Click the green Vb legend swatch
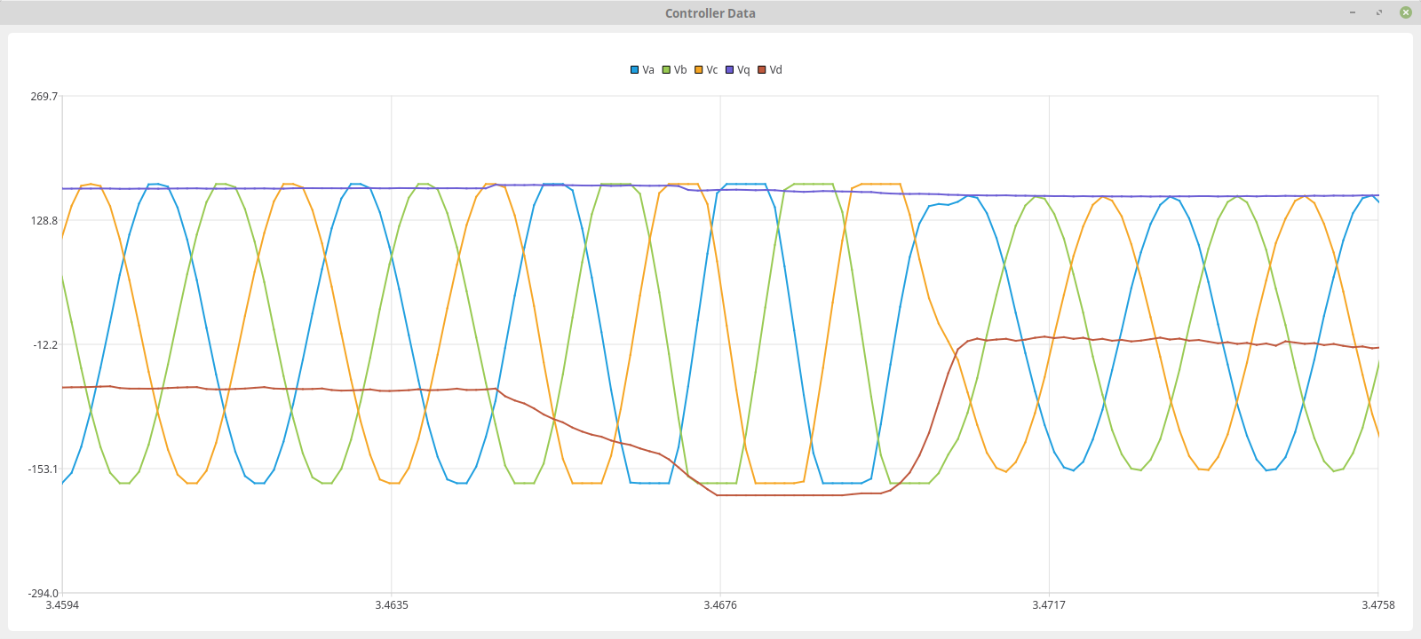The image size is (1421, 639). [x=666, y=70]
